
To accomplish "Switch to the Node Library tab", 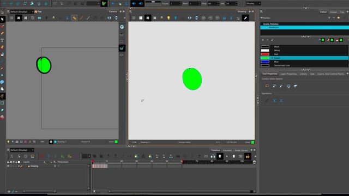I will [241, 150].
